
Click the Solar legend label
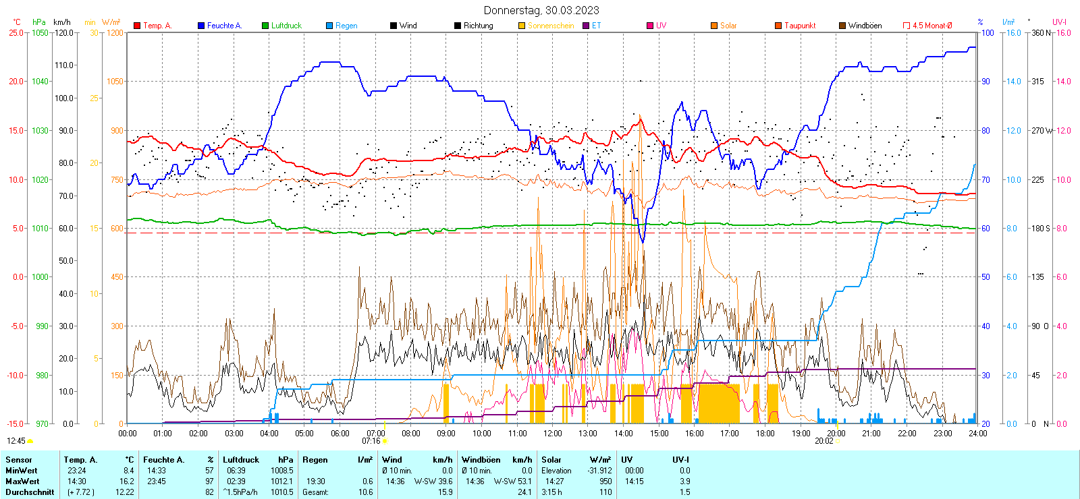[728, 26]
